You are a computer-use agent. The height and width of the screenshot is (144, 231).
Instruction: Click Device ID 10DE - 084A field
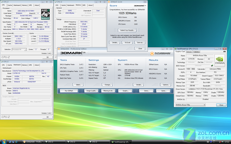click(191, 69)
